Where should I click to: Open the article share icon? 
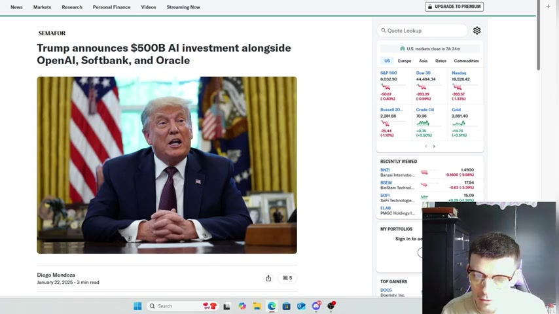pos(268,278)
